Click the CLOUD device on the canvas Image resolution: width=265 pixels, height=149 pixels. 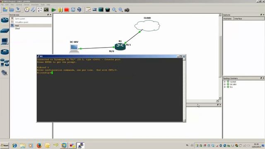(147, 26)
